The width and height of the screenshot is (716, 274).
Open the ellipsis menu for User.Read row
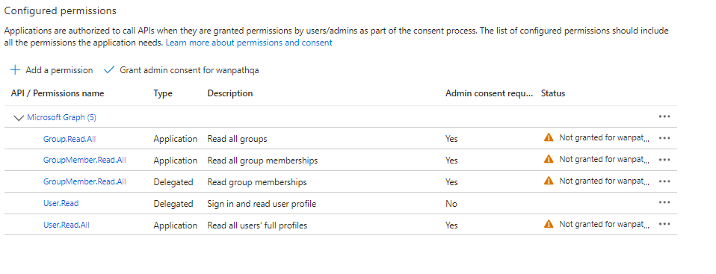664,203
